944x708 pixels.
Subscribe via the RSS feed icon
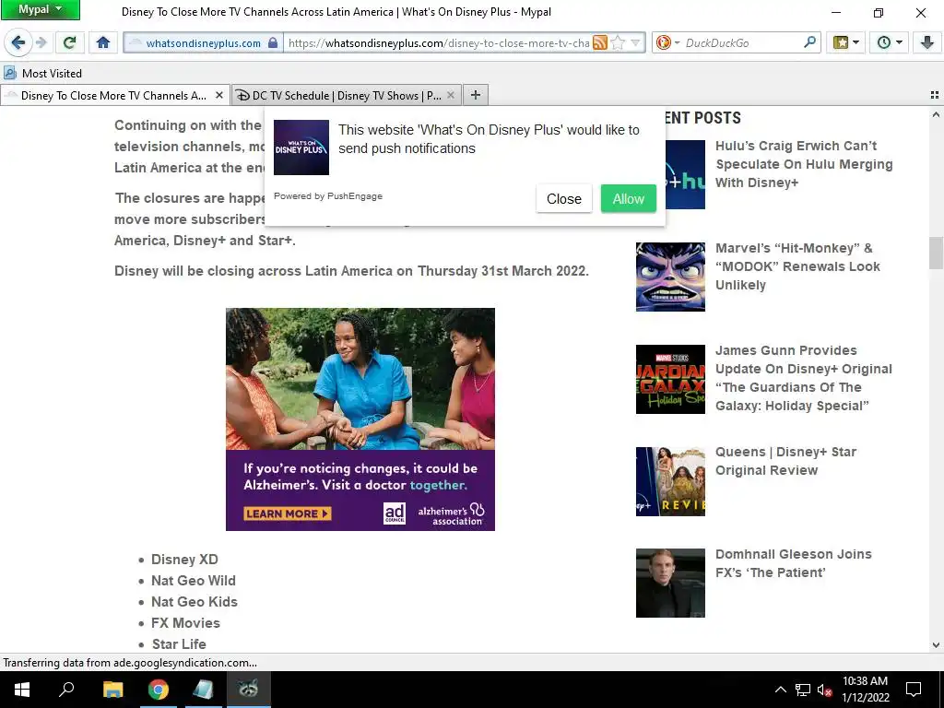tap(599, 42)
